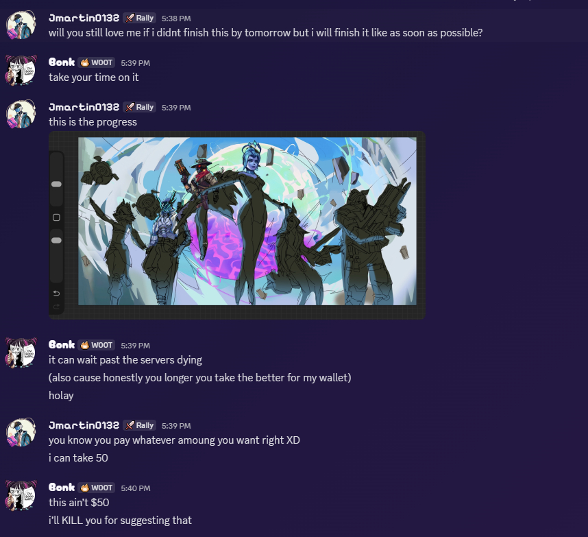Click the Rally sword badge on the 5:38 PM message
Screen dimensions: 588x537
pyautogui.click(x=140, y=18)
